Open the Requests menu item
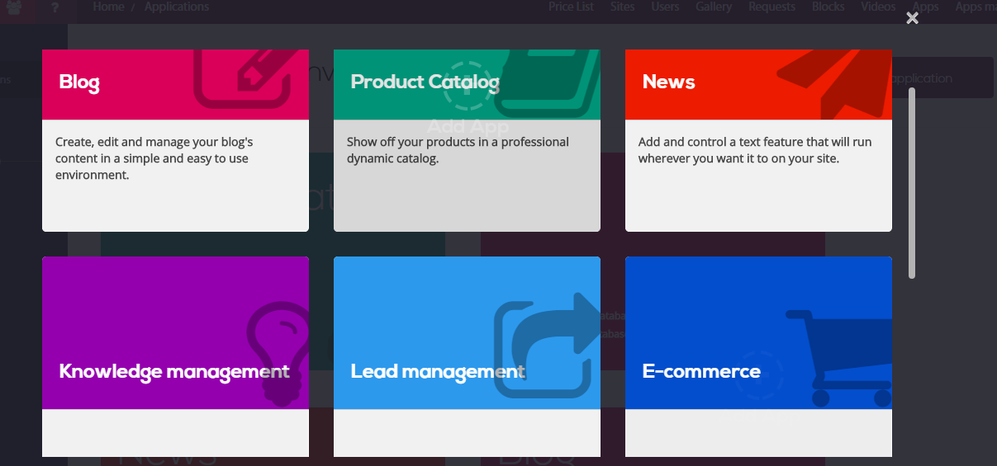The image size is (997, 466). point(771,7)
